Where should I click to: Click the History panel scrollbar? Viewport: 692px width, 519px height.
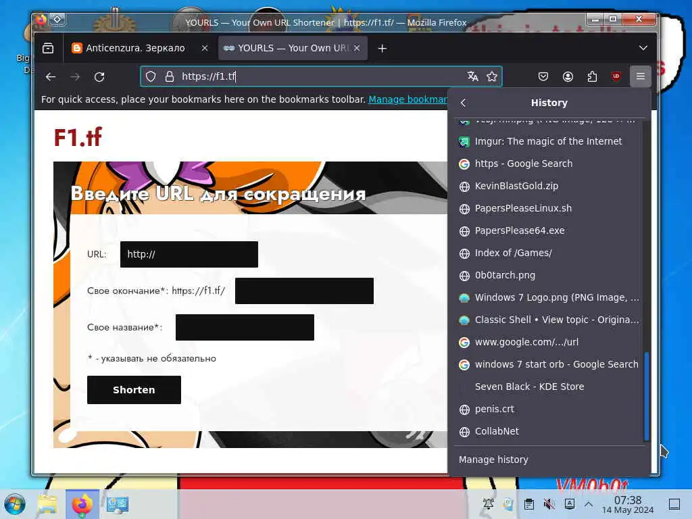(x=646, y=396)
